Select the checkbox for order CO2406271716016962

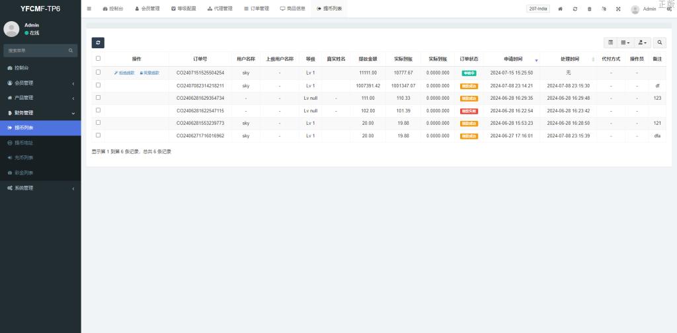coord(99,135)
